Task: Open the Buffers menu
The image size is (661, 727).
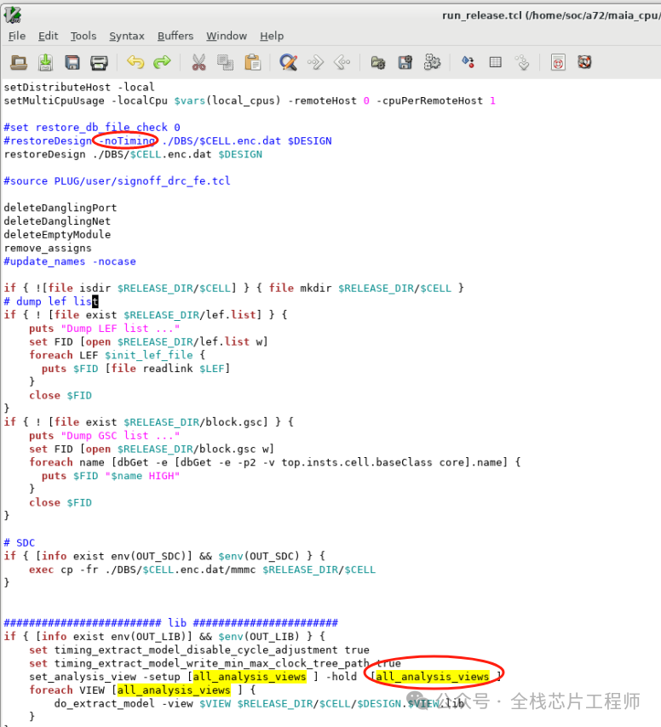Action: pyautogui.click(x=175, y=36)
